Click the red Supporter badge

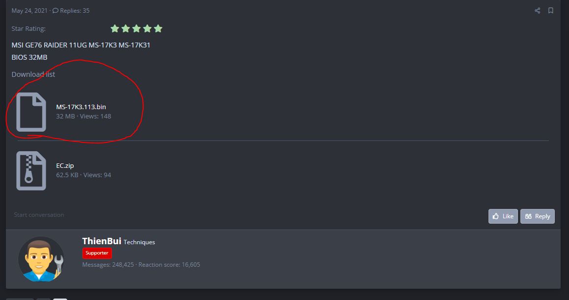coord(97,253)
